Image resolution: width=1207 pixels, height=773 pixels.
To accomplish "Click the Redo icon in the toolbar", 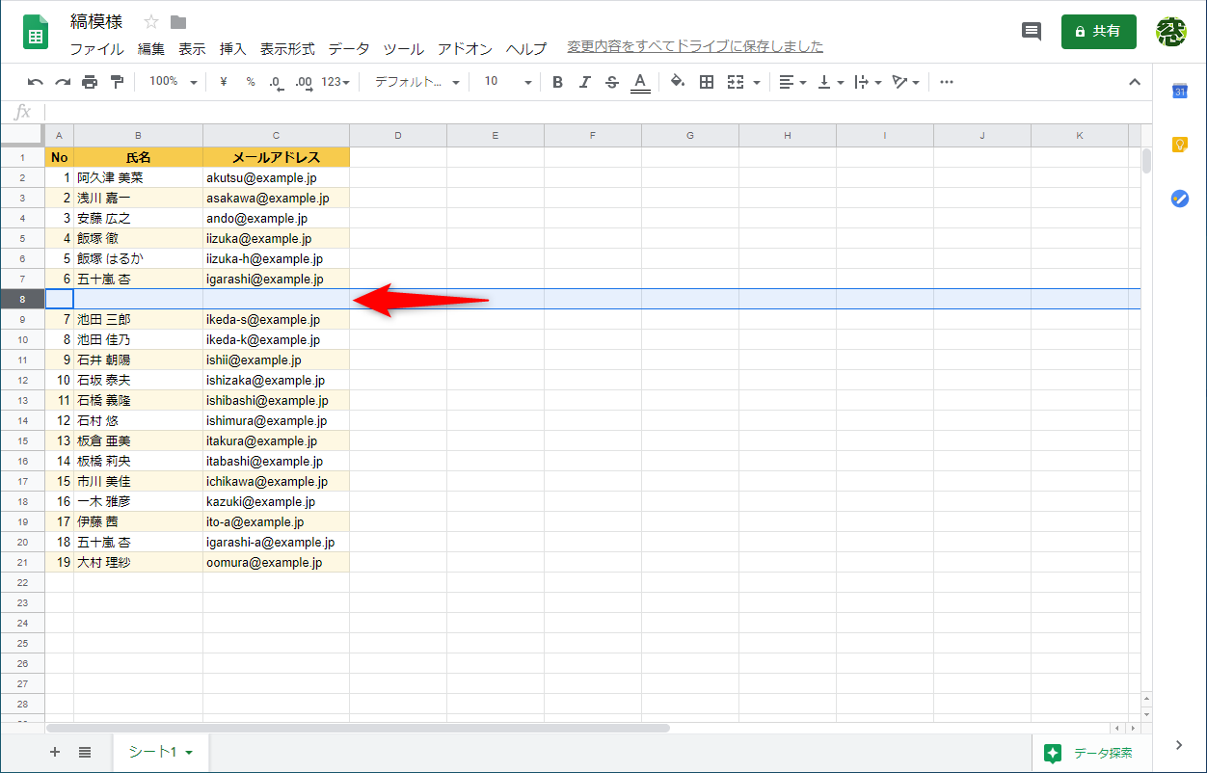I will (63, 82).
